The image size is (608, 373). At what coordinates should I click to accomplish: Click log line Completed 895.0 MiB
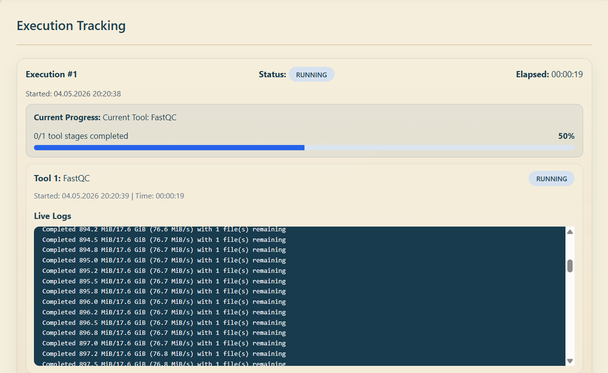pos(164,260)
